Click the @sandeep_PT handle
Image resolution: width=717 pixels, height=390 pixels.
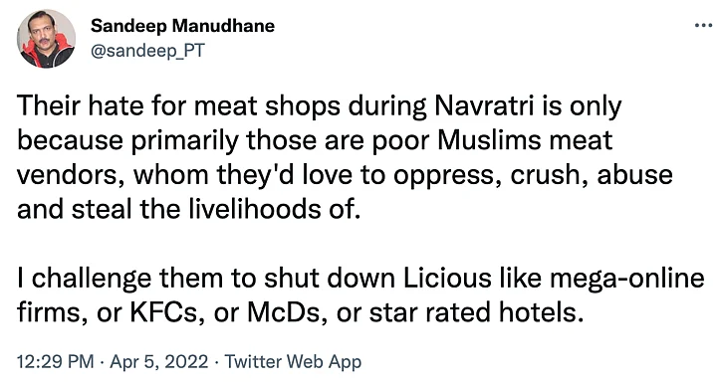[x=147, y=50]
